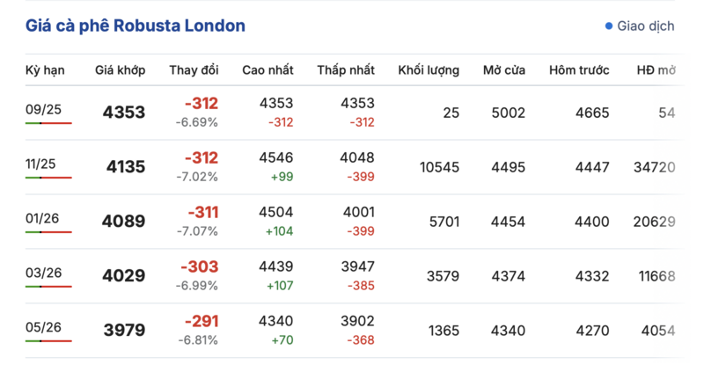
Task: Click the matched price 4089
Action: click(x=124, y=222)
